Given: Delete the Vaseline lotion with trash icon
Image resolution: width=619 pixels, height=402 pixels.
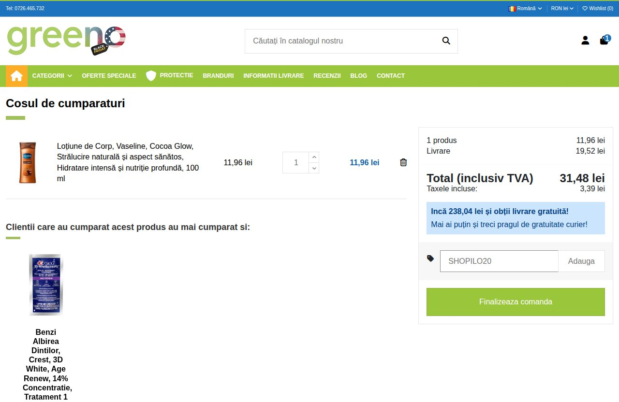Looking at the screenshot, I should (403, 162).
